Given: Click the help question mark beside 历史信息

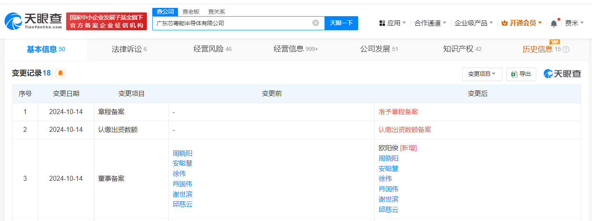Looking at the screenshot, I should 566,49.
